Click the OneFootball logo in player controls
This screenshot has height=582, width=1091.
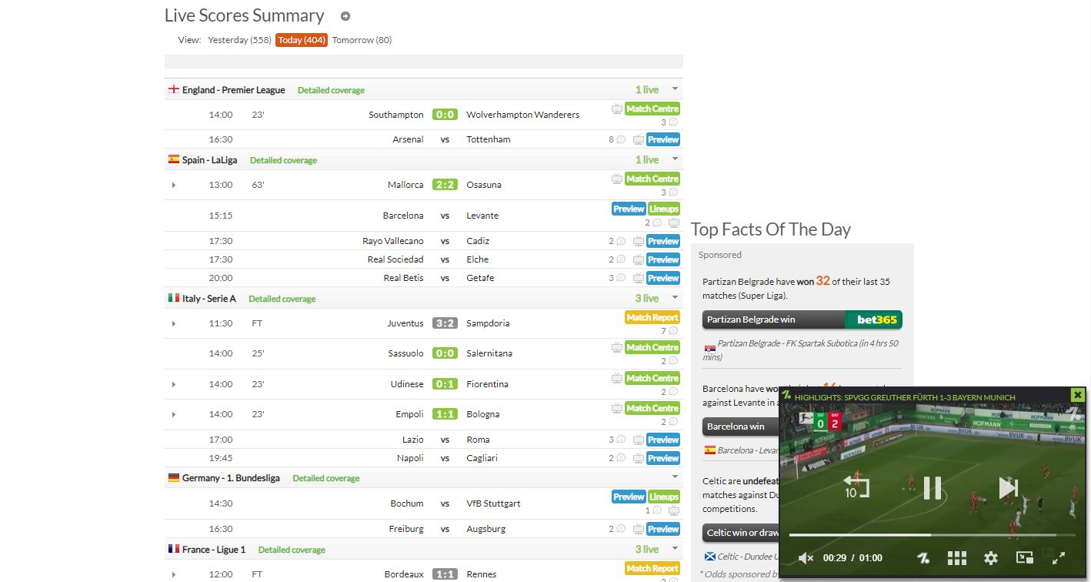pos(923,558)
